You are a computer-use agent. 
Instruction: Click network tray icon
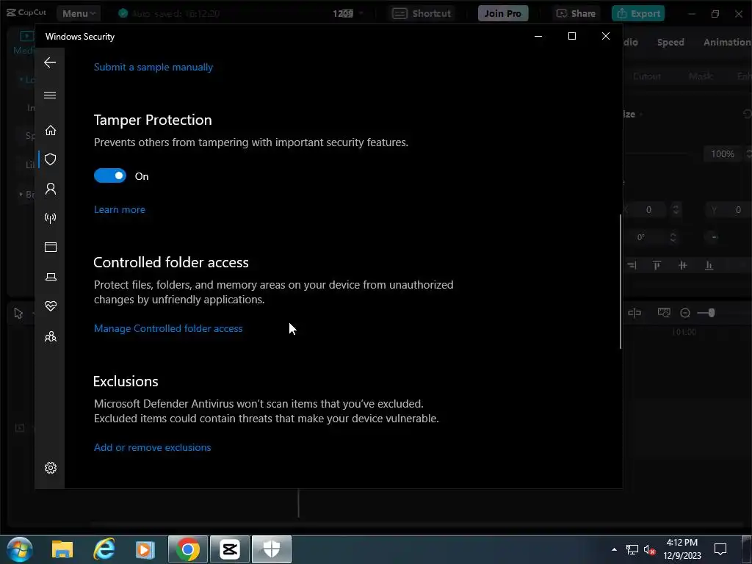point(632,549)
